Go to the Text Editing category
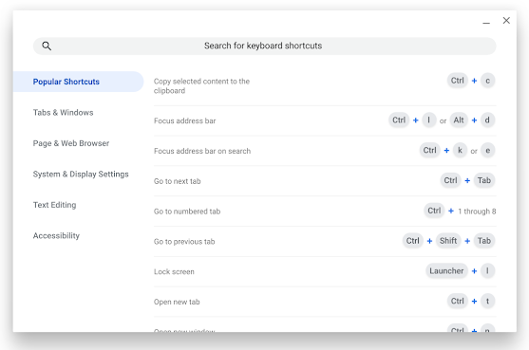 pyautogui.click(x=54, y=205)
